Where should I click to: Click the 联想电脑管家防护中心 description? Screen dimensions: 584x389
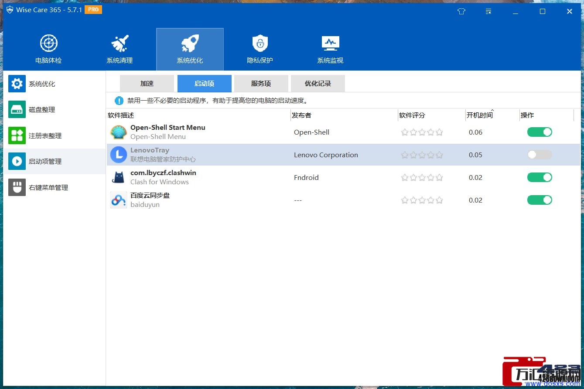[x=163, y=159]
